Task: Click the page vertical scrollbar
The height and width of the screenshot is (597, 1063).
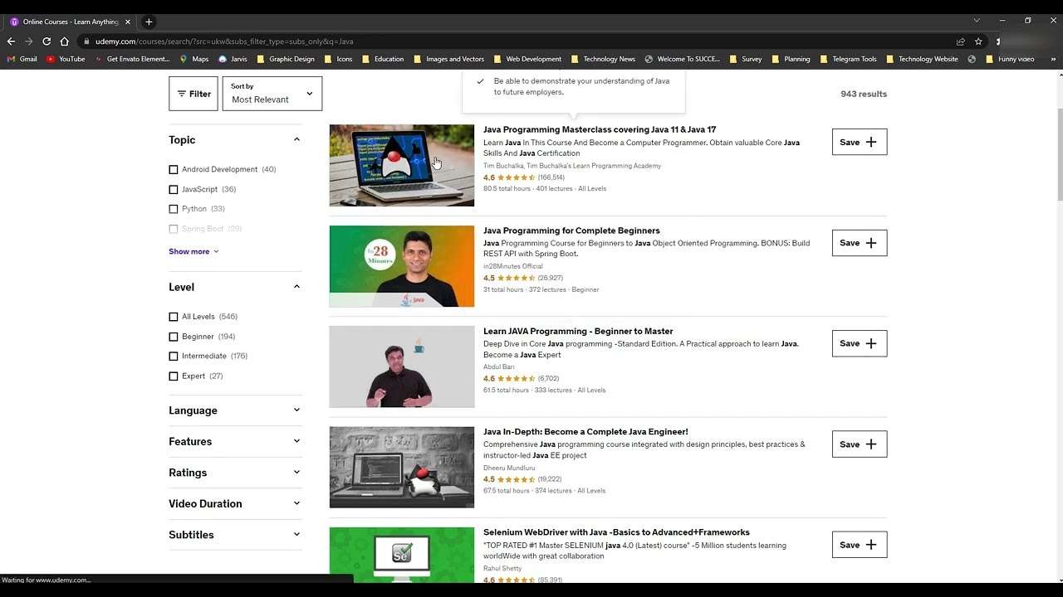Action: point(1059,154)
